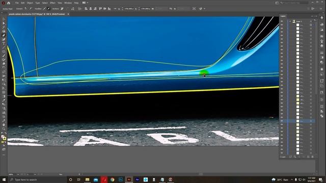
Task: Click the Windows Start button
Action: pos(4,179)
